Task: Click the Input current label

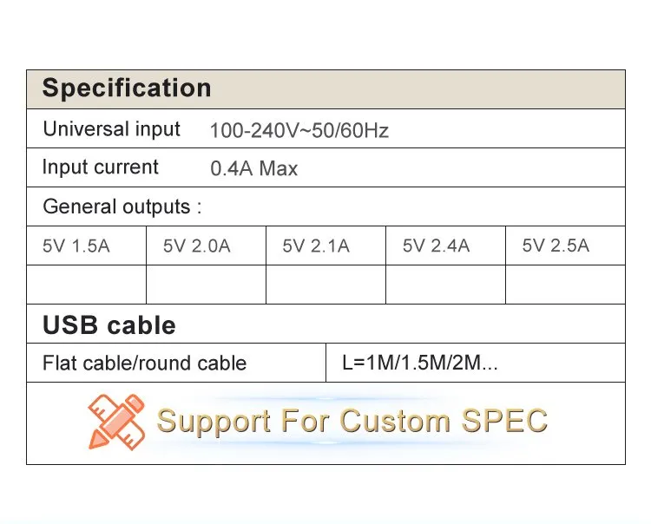Action: [x=101, y=167]
